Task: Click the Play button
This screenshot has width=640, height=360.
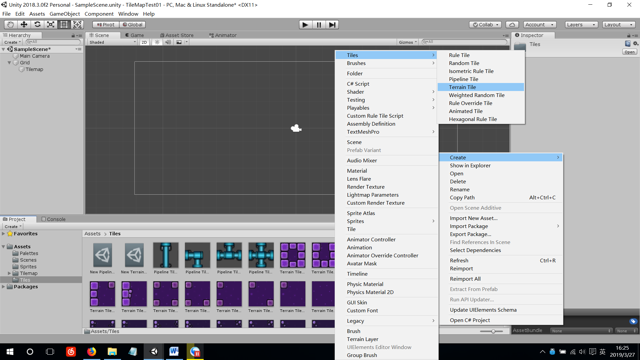Action: pos(305,25)
